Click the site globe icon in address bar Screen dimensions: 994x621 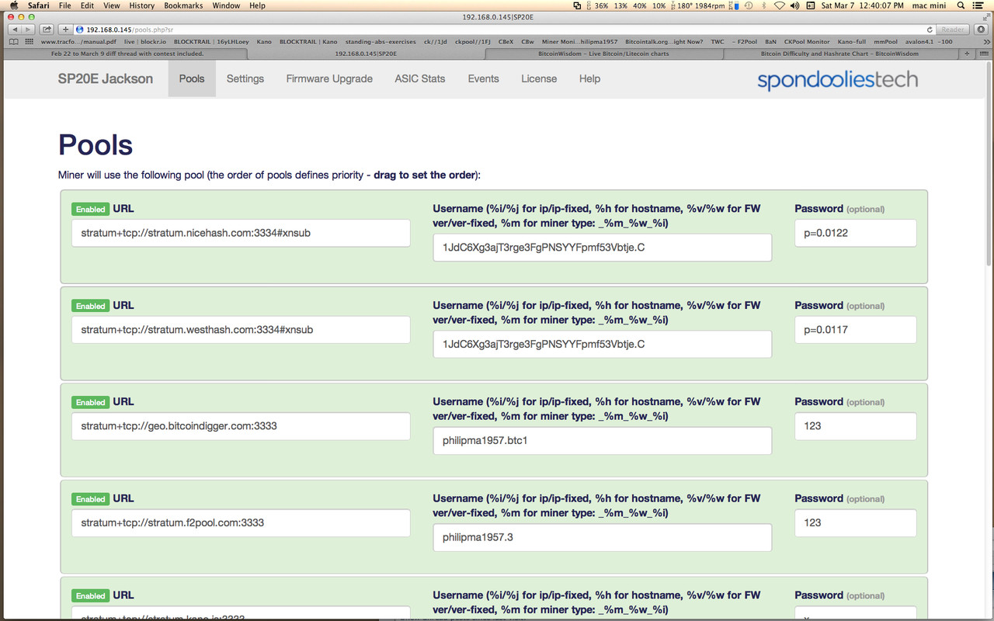click(x=80, y=29)
